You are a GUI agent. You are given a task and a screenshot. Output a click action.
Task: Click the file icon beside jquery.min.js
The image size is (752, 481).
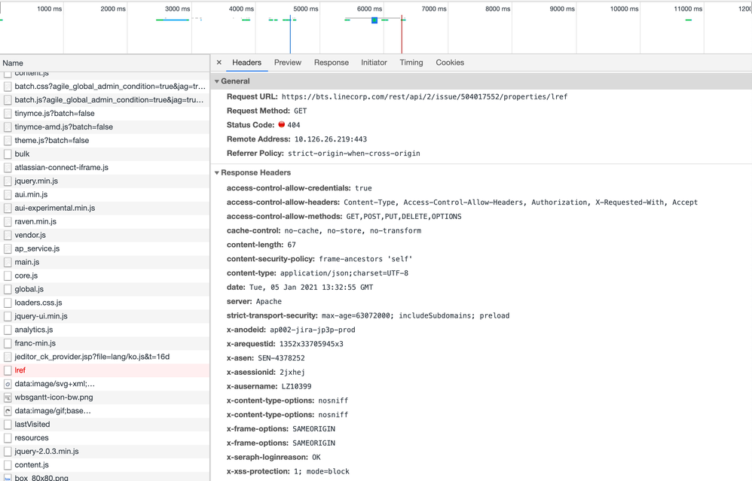(x=8, y=181)
